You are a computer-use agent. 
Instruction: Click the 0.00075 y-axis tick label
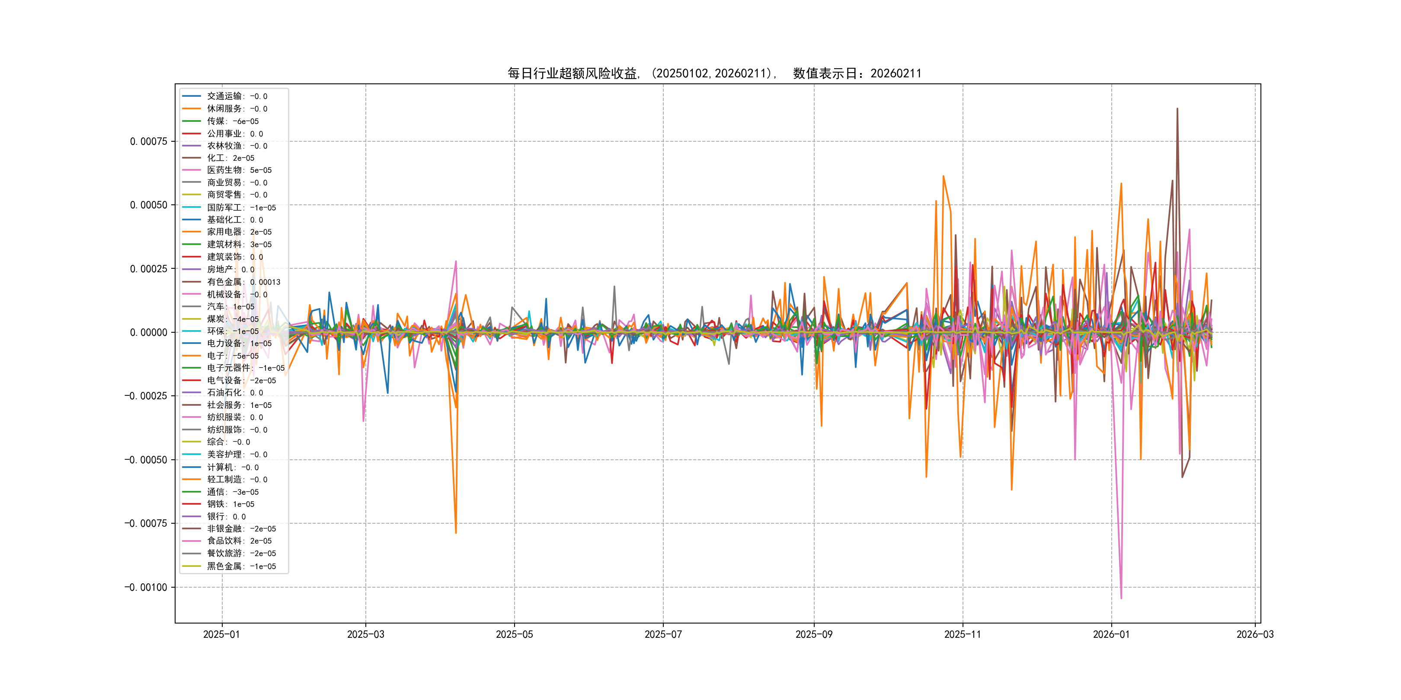(148, 141)
